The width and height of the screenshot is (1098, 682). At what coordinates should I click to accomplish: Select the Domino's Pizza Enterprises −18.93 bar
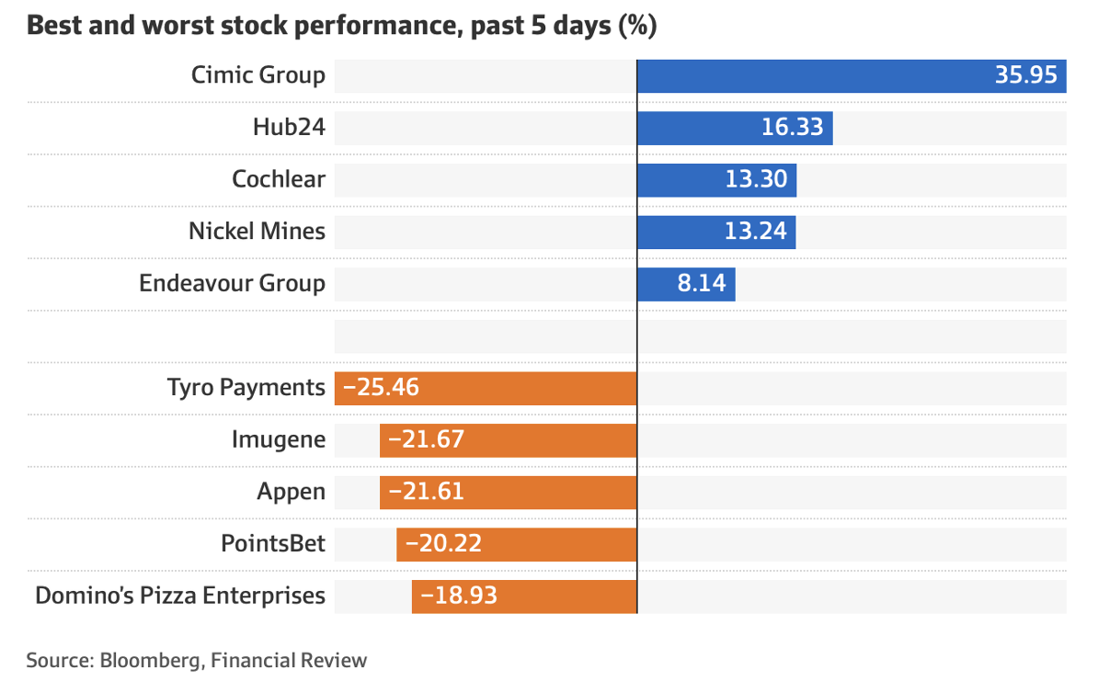[x=524, y=596]
